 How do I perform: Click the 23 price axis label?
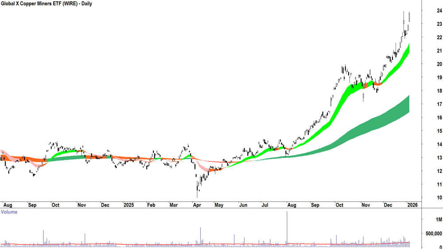[439, 24]
